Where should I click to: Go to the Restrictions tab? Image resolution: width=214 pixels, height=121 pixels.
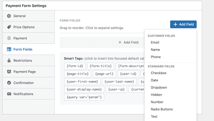coord(28,60)
